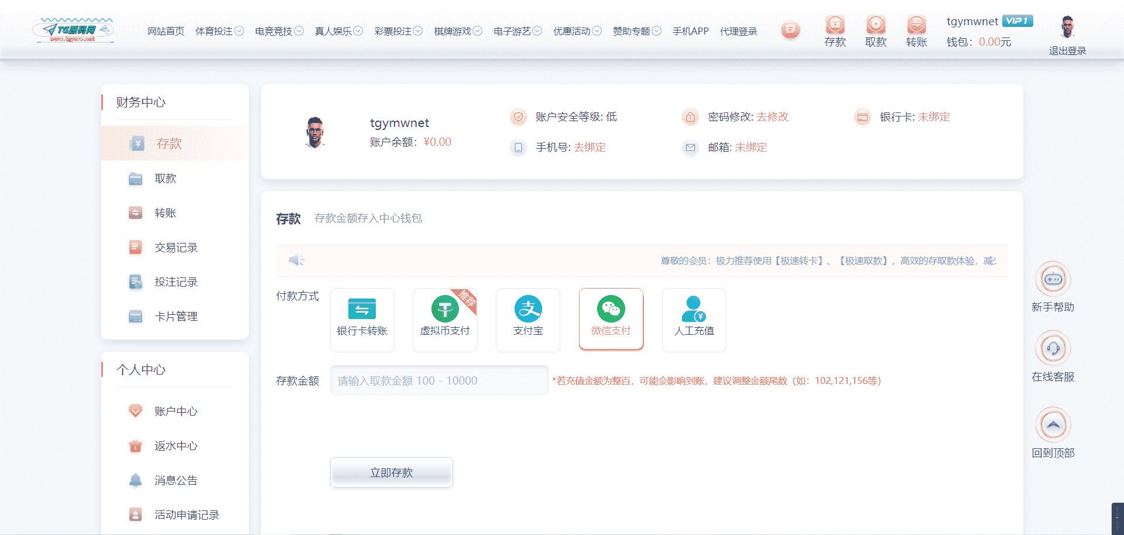Click the deposit icon in top header
Image resolution: width=1124 pixels, height=535 pixels.
pos(835,26)
